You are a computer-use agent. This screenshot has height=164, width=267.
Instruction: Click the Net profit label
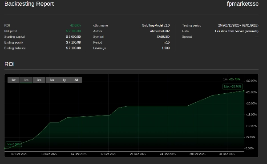[x=11, y=31]
